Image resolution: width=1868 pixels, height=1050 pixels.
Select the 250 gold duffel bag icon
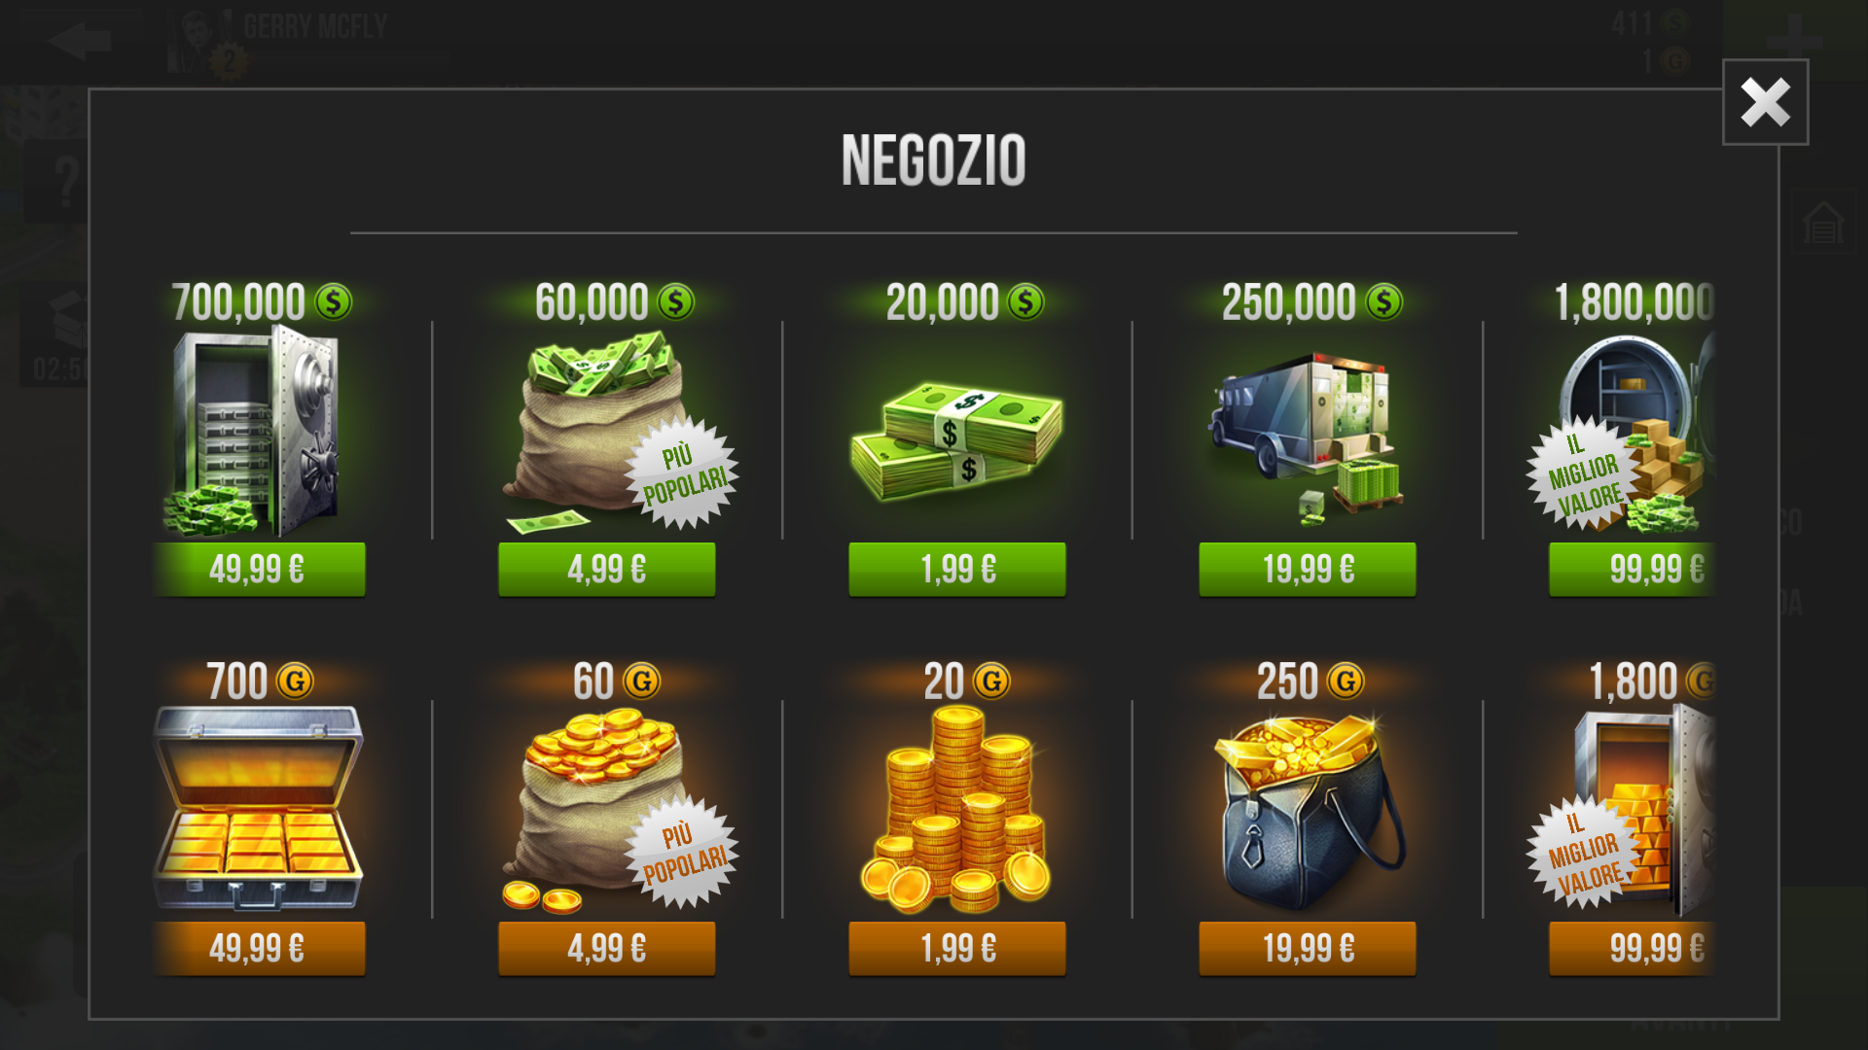[1309, 812]
